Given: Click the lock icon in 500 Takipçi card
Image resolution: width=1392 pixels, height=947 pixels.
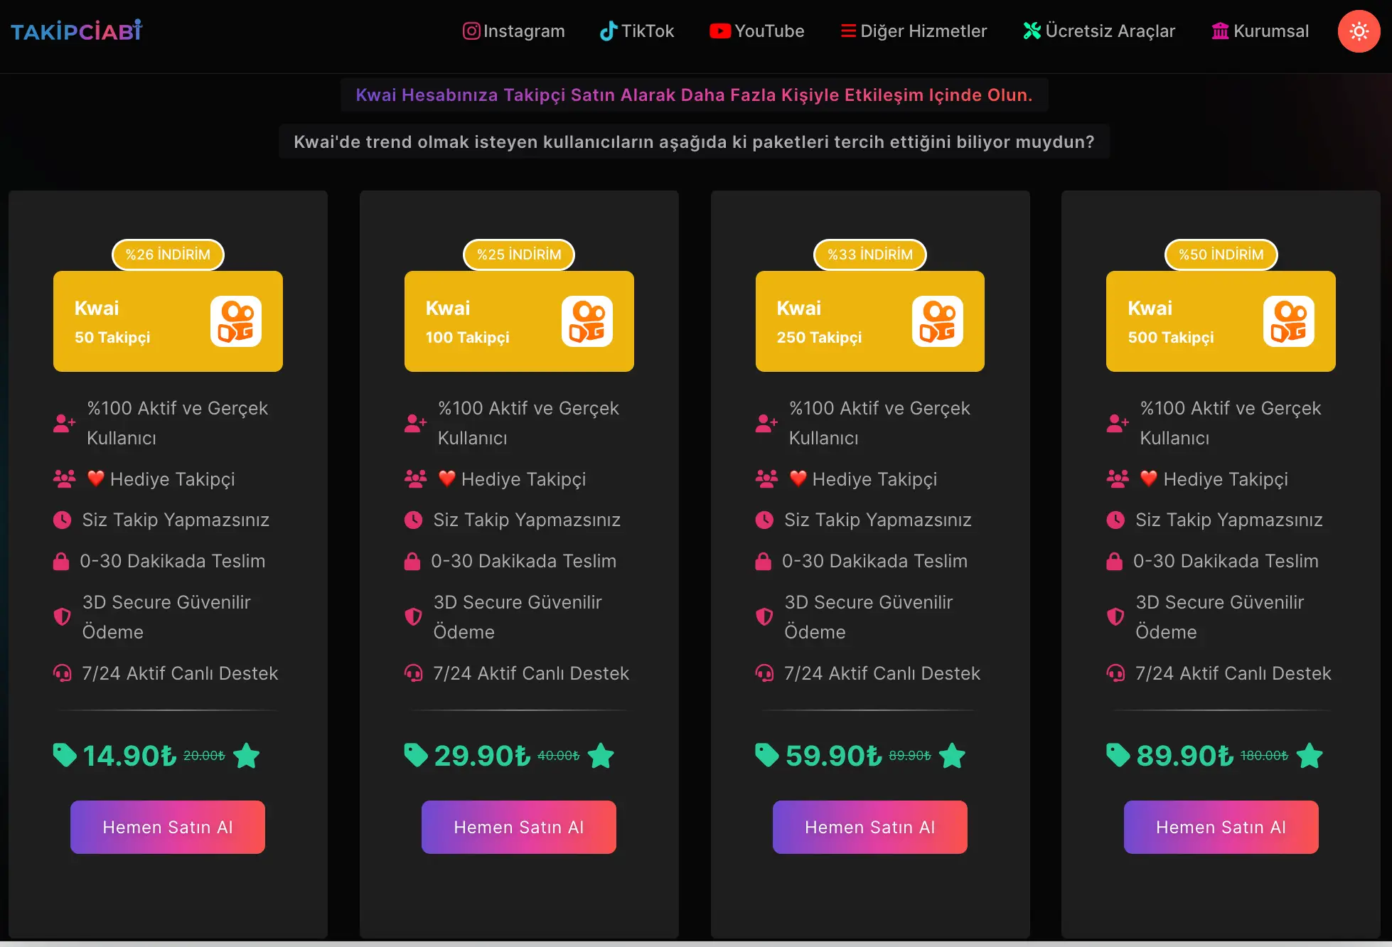Looking at the screenshot, I should [1115, 561].
